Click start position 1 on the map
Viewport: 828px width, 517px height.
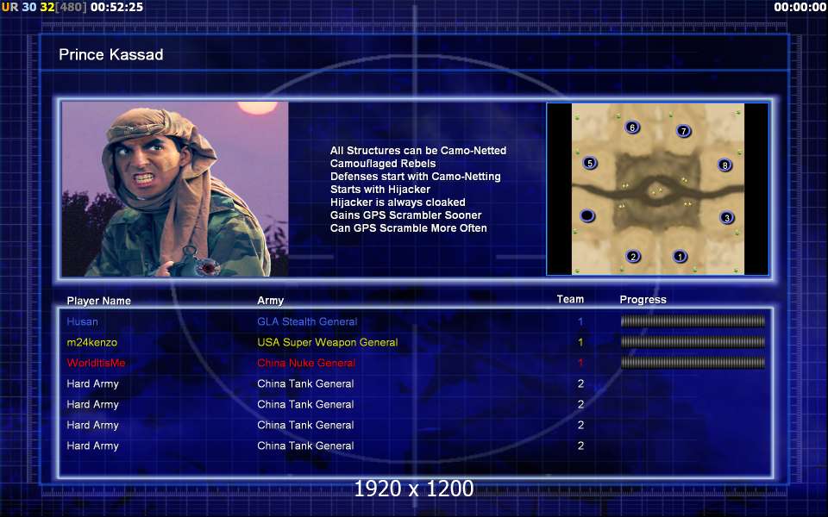681,256
